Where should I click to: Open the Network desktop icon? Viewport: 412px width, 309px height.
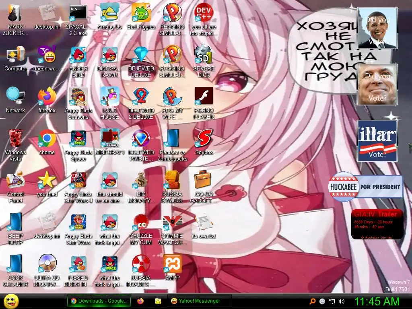(16, 100)
